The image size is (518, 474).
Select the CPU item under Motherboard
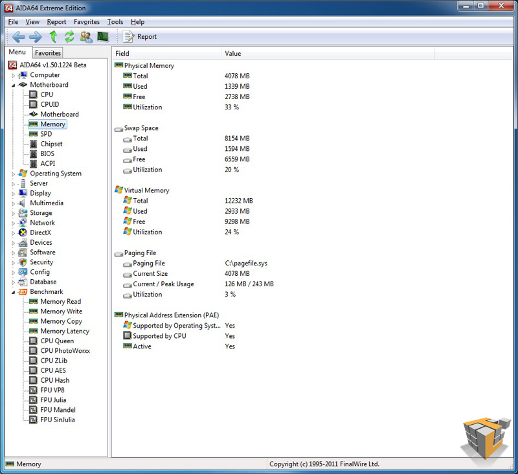pos(41,95)
